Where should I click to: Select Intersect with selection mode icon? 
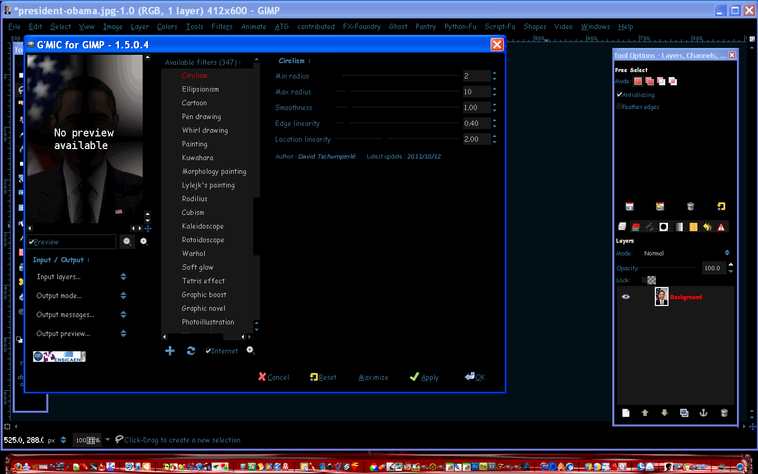(673, 81)
